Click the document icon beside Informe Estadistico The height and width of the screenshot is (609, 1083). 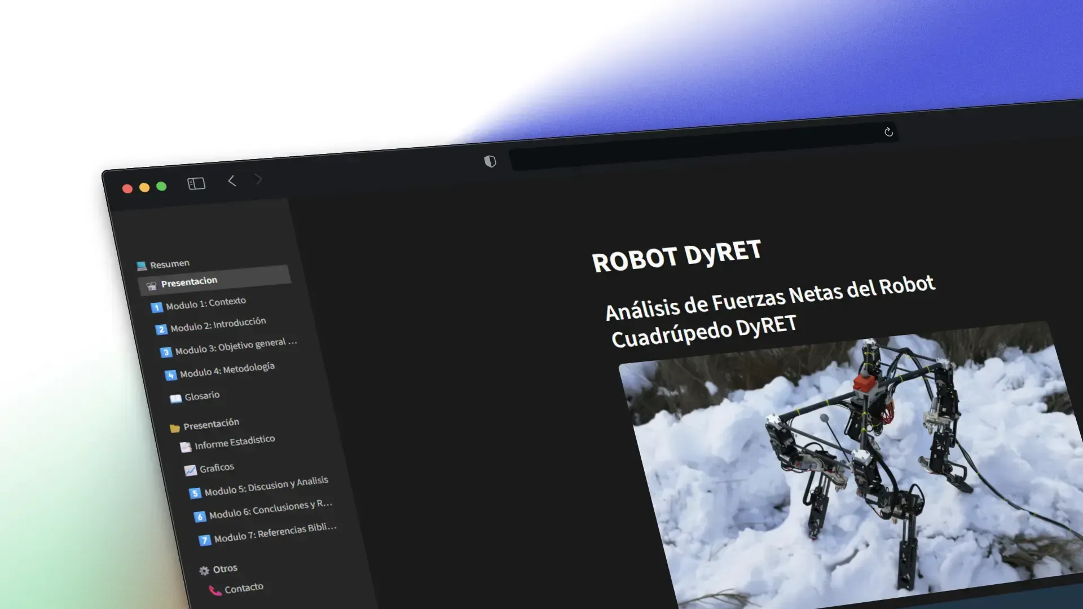pyautogui.click(x=186, y=445)
